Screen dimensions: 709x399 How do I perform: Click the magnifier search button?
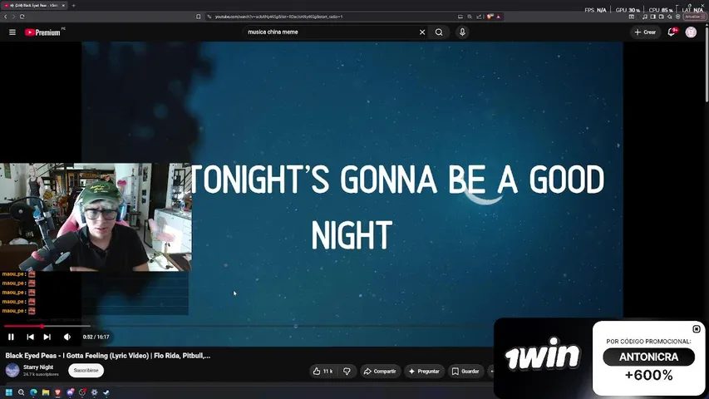coord(439,32)
